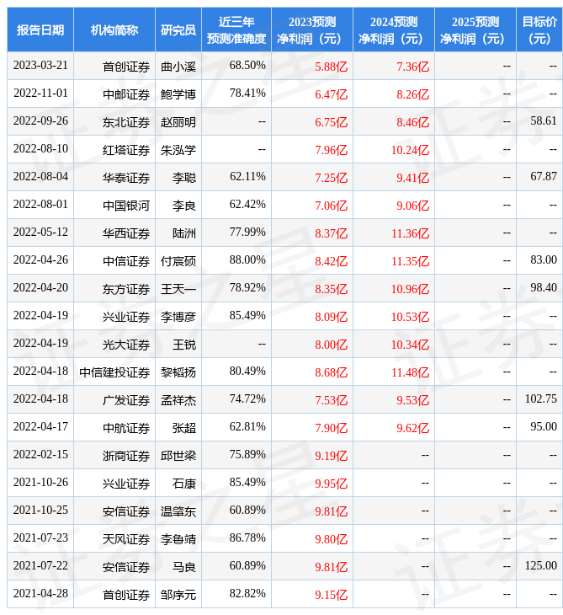This screenshot has width=563, height=615.
Task: Choose the 中国银河 institution cell
Action: [x=126, y=206]
